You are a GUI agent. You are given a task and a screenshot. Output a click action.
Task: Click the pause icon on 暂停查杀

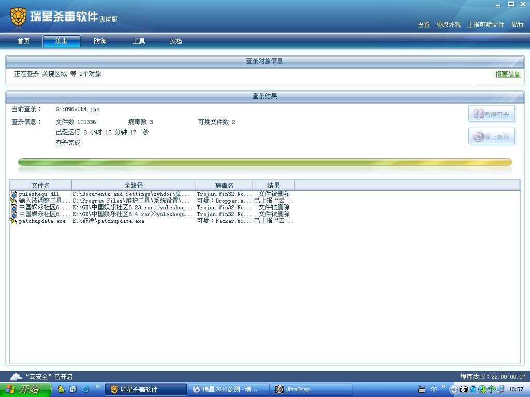point(479,113)
